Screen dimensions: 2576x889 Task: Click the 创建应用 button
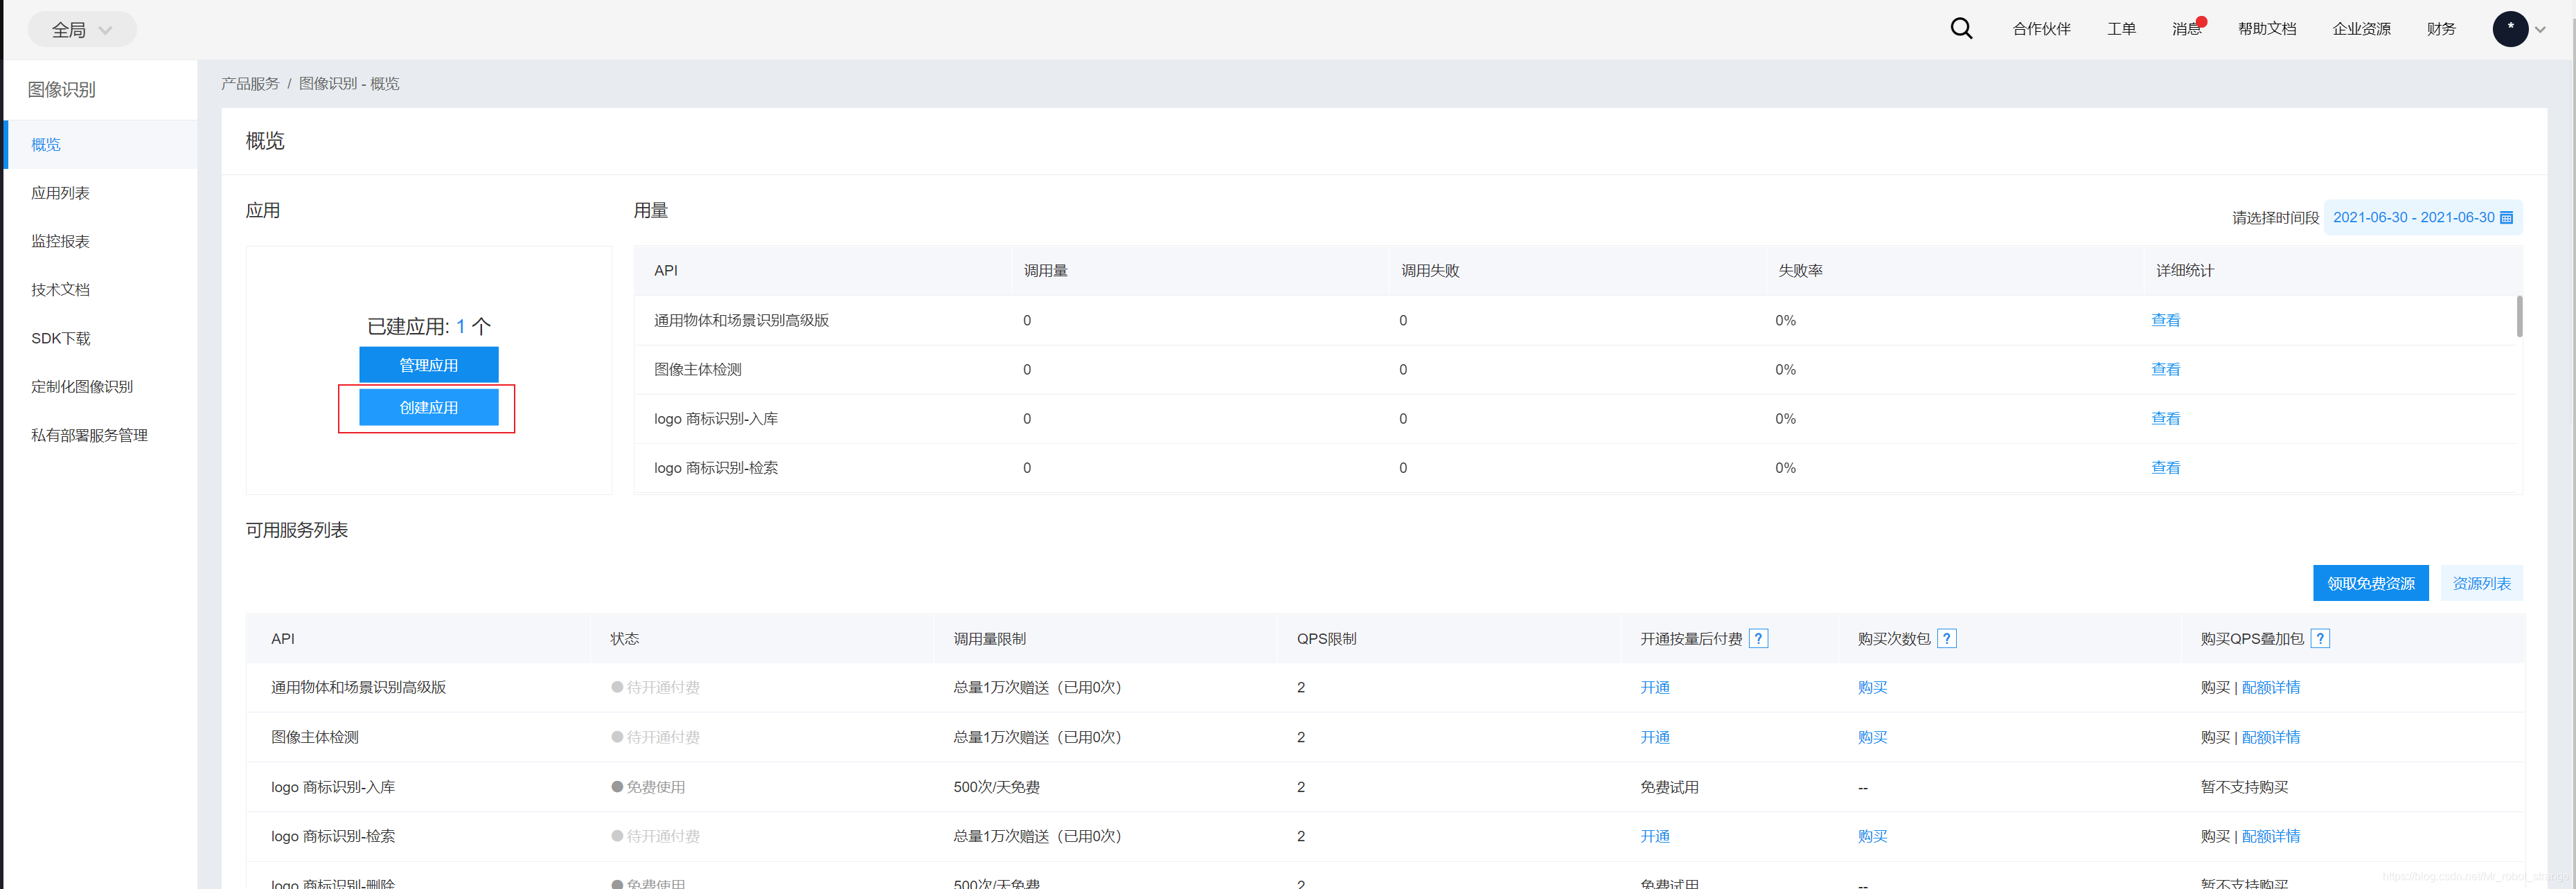428,408
